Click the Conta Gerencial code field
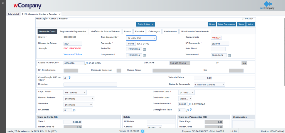Viewport: 285px width, 133px height. (x=183, y=104)
